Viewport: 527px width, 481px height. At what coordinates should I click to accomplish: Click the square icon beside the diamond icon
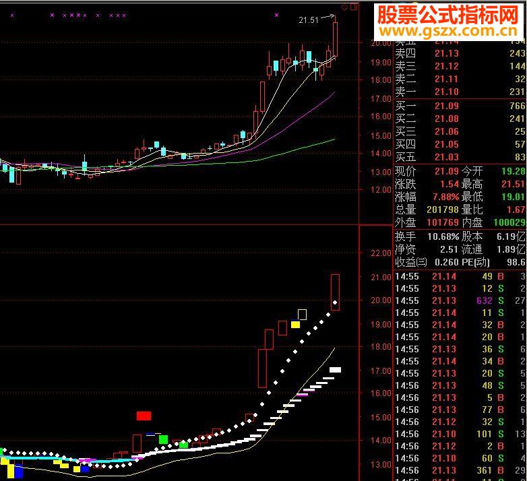354,7
